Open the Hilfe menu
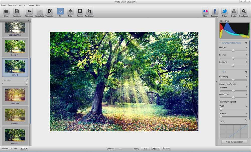Viewport: 251px width, 152px height. point(38,5)
